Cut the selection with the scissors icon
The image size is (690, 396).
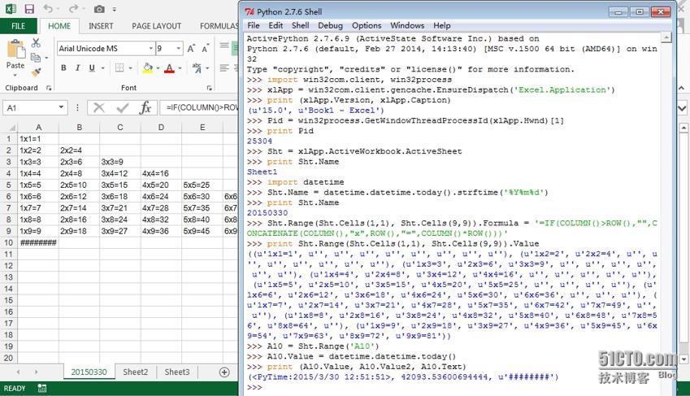coord(36,43)
